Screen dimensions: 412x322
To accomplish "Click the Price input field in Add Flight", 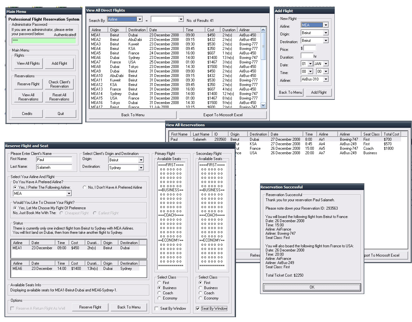I will click(x=310, y=48).
